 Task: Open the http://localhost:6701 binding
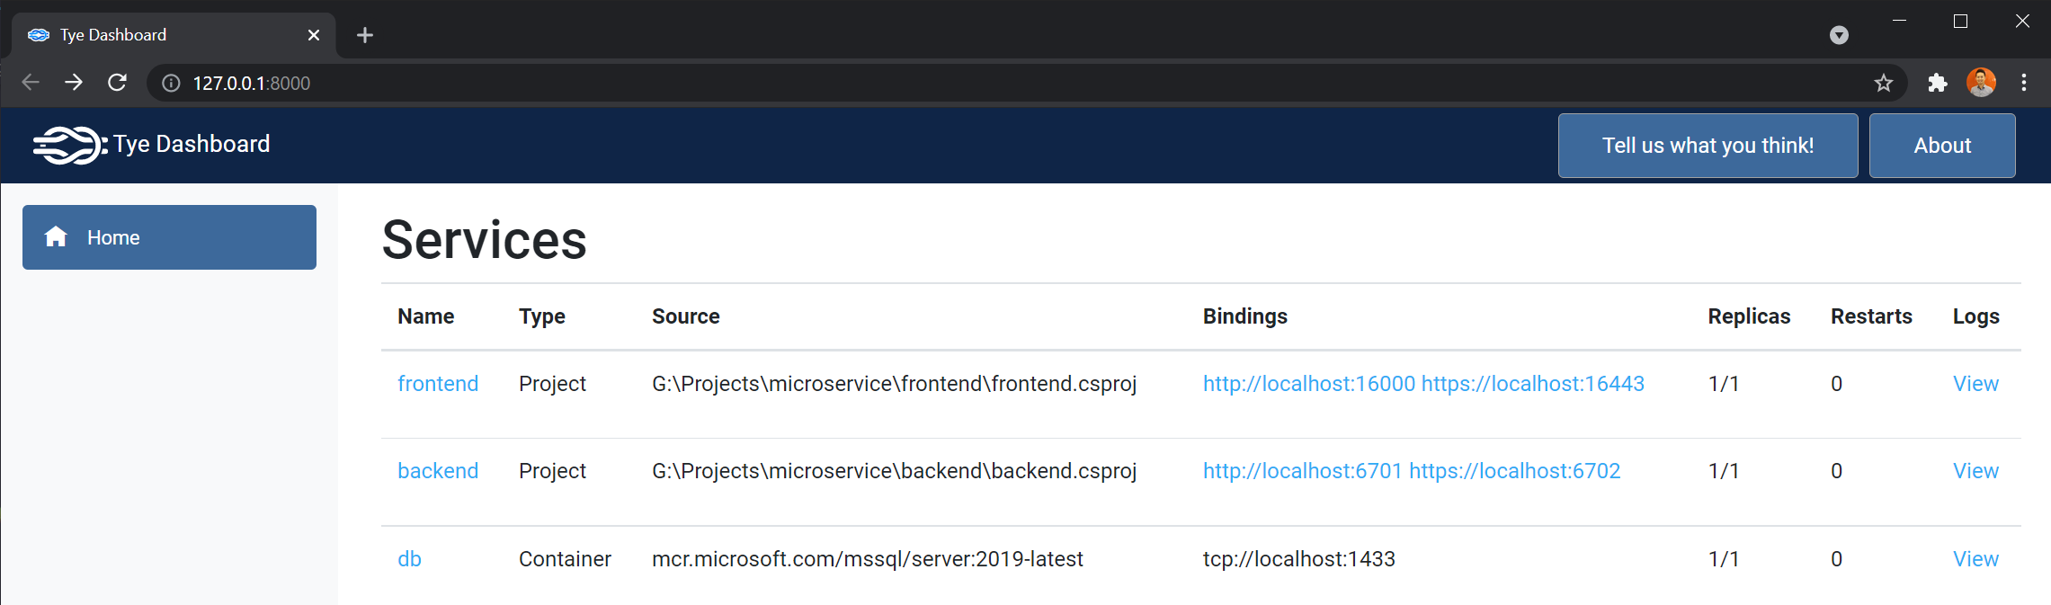point(1303,471)
